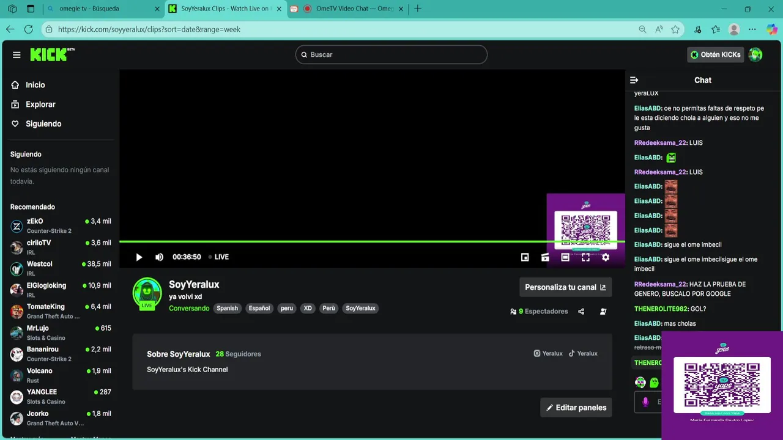Image resolution: width=783 pixels, height=440 pixels.
Task: Open recommended channel zEkO
Action: pos(61,226)
